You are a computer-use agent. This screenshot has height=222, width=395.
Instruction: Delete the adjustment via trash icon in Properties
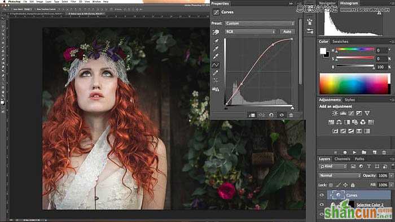point(291,115)
